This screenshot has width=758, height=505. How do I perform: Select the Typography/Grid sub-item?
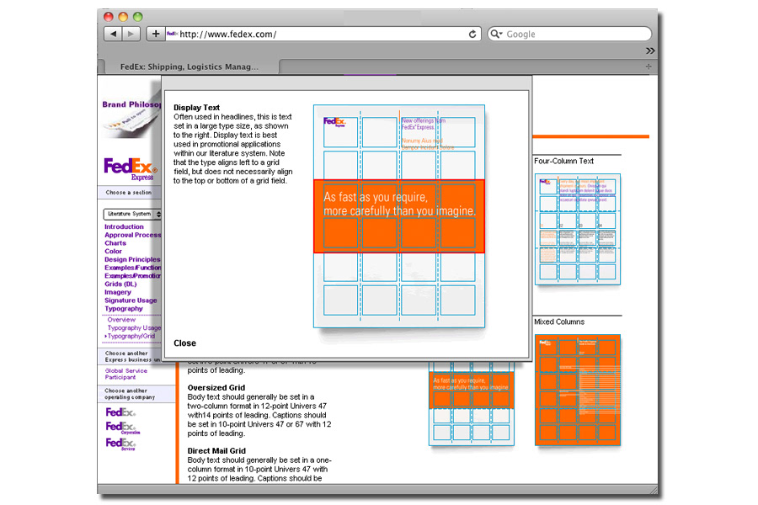point(131,336)
